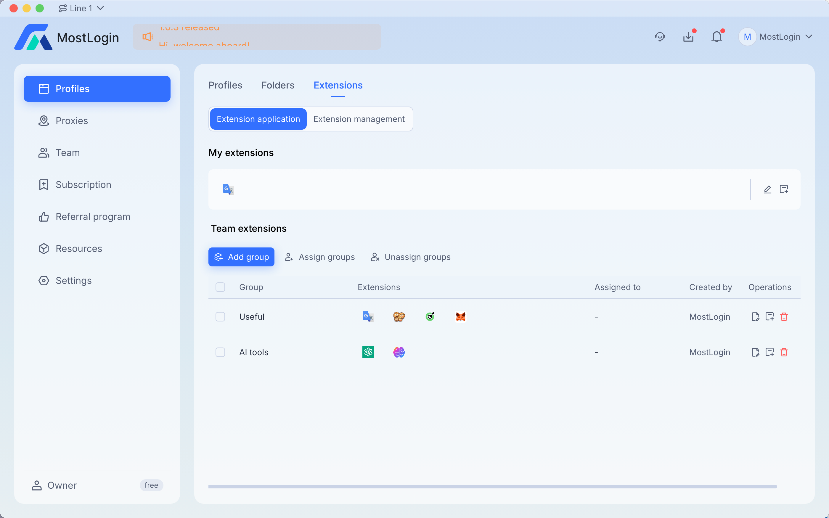Check the AI tools group checkbox
Image resolution: width=829 pixels, height=518 pixels.
pyautogui.click(x=220, y=352)
